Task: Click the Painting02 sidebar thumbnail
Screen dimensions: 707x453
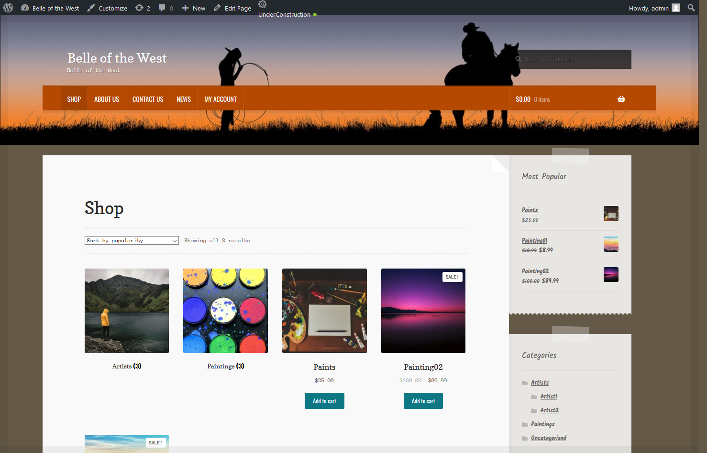Action: coord(611,275)
